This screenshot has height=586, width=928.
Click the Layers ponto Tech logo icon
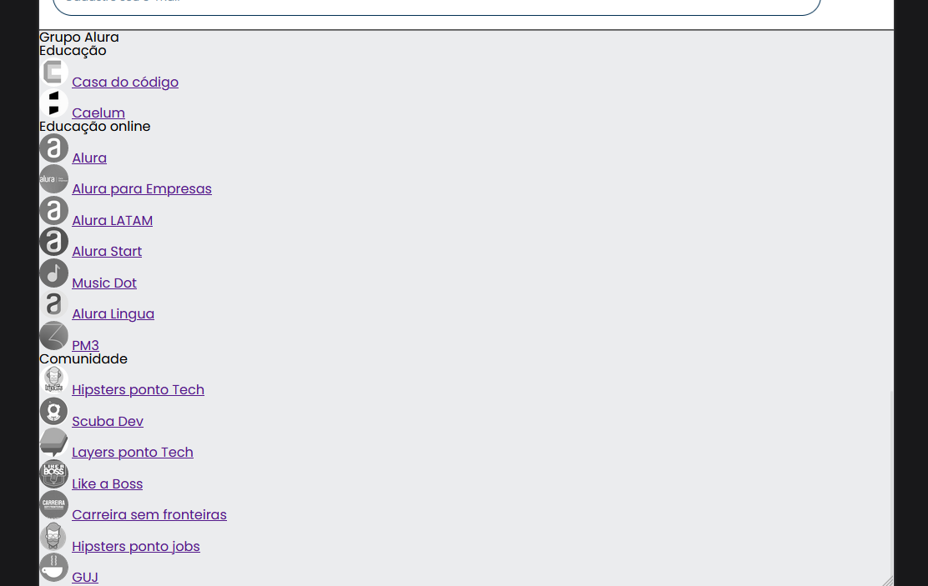(x=54, y=443)
